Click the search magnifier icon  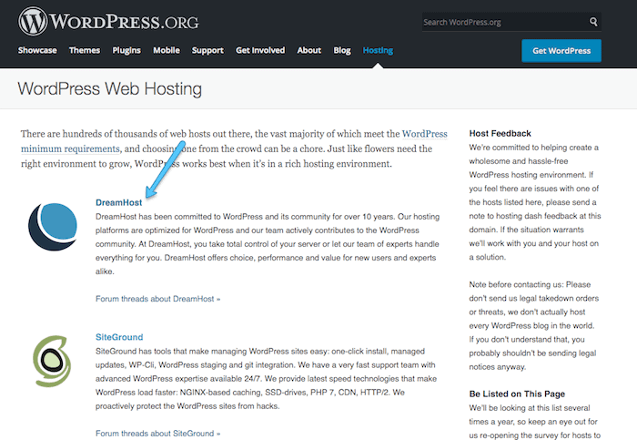tap(593, 22)
